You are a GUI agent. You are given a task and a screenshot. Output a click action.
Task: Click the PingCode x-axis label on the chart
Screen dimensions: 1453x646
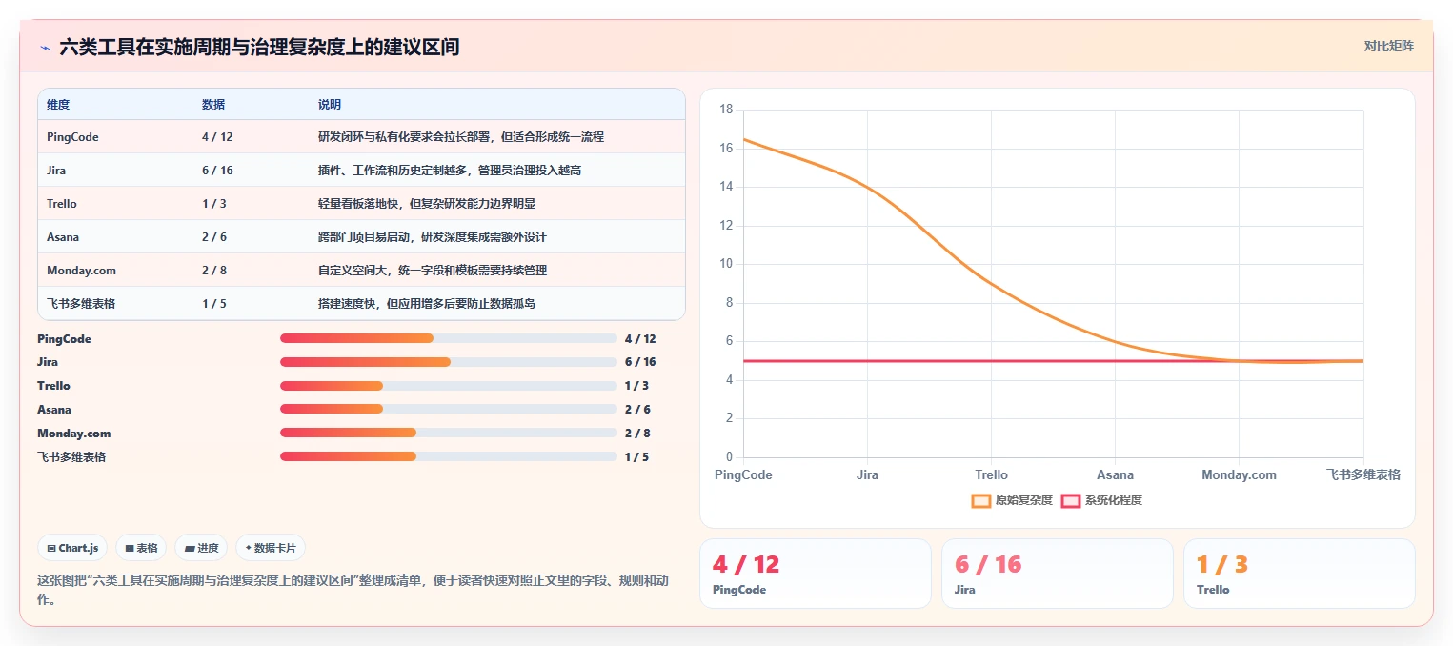[743, 474]
